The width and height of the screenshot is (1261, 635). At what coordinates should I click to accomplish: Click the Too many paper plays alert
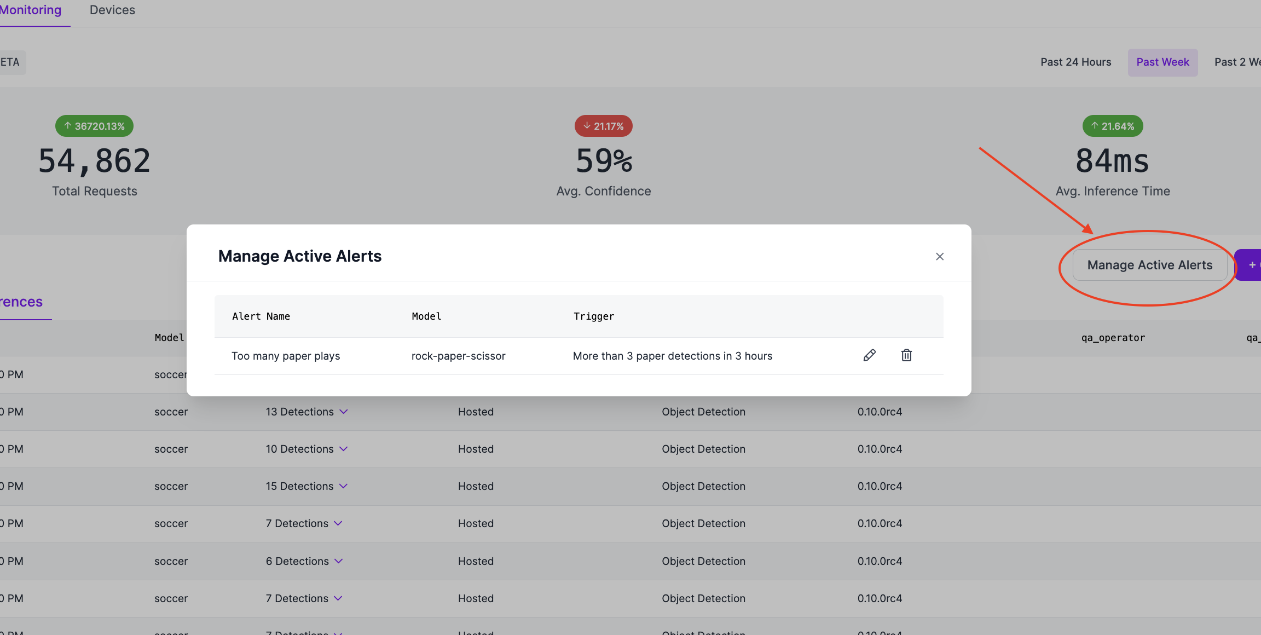286,356
